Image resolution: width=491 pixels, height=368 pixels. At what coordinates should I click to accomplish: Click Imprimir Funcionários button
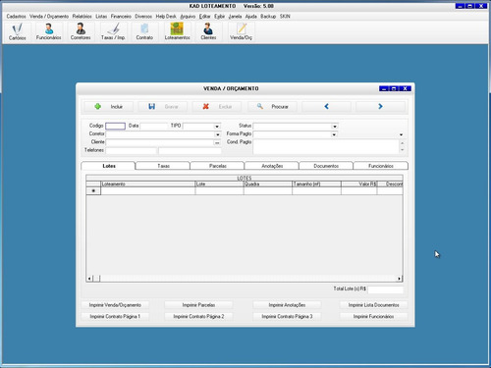pyautogui.click(x=374, y=317)
